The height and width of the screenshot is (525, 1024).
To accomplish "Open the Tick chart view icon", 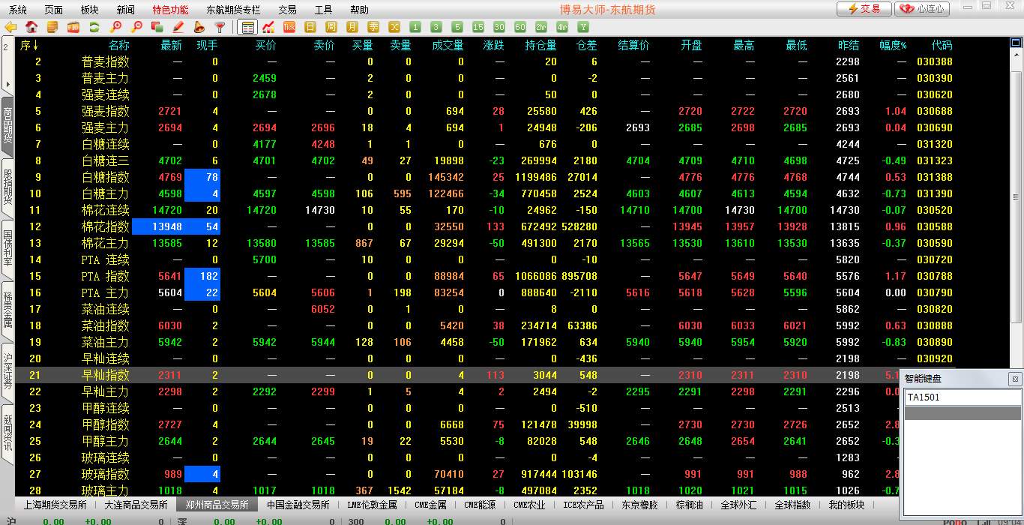I will pyautogui.click(x=289, y=27).
